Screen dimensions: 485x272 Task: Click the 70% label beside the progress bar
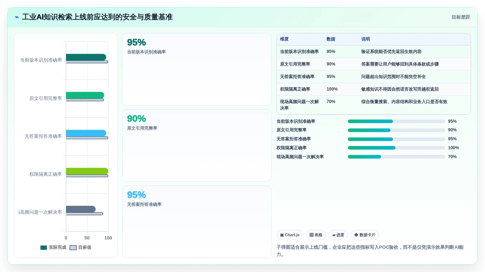point(452,157)
